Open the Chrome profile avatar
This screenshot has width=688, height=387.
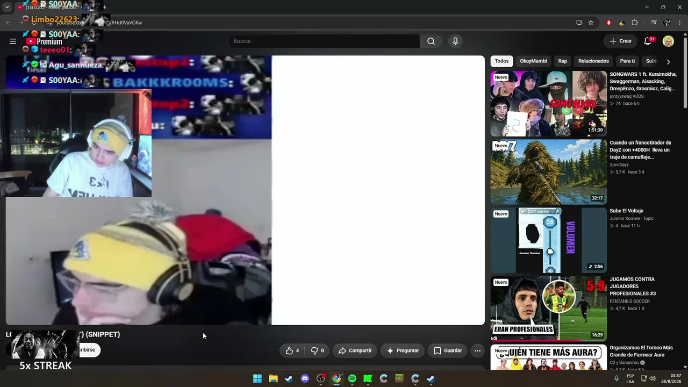click(x=667, y=23)
